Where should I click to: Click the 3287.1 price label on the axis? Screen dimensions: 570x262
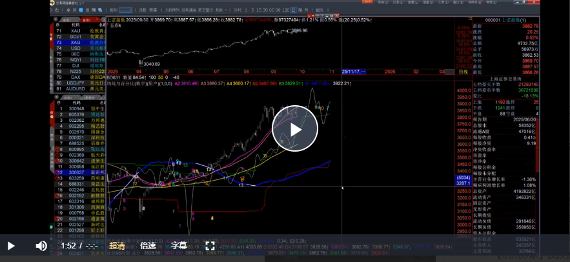(x=463, y=183)
